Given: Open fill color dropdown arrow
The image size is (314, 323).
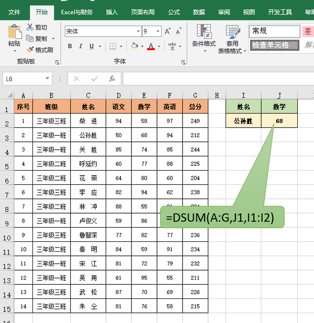Looking at the screenshot, I should point(142,47).
